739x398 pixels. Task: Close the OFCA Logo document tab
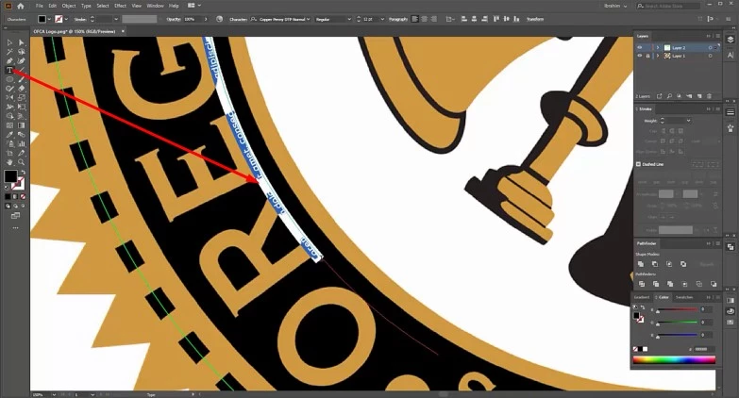point(123,31)
